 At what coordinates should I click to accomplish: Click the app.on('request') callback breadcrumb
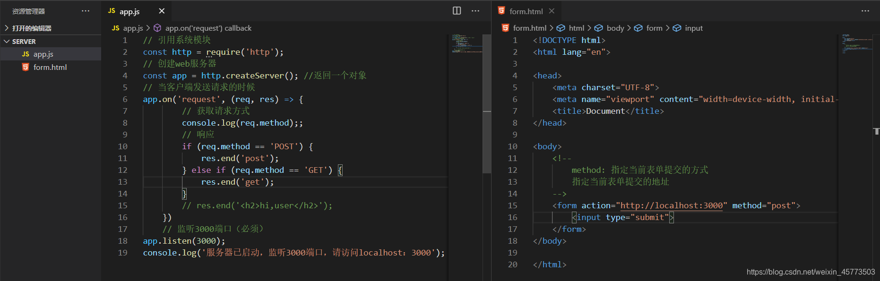point(208,28)
